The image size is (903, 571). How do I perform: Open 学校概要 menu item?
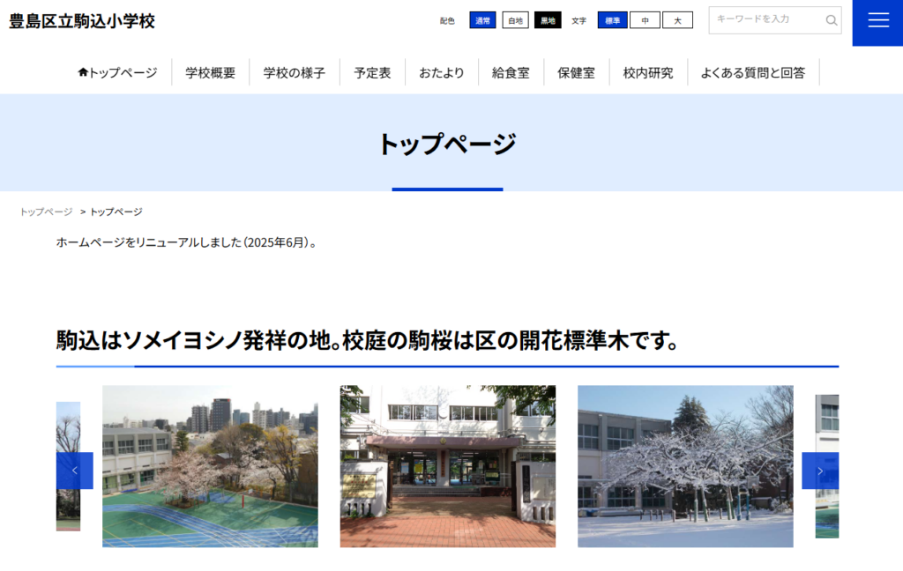click(x=210, y=73)
